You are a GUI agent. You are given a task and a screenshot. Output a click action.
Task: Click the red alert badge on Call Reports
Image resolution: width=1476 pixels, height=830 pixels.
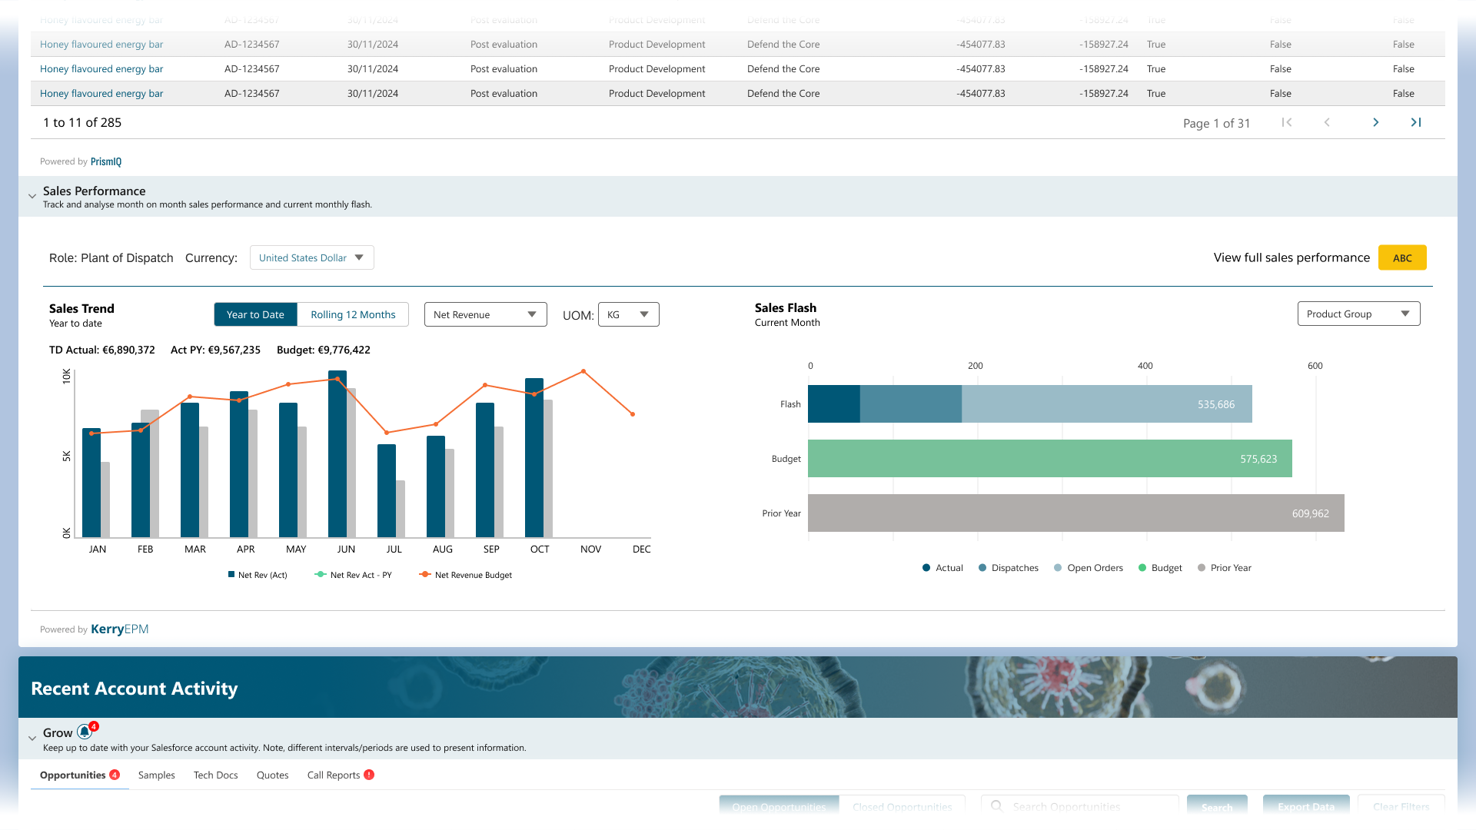click(x=368, y=775)
